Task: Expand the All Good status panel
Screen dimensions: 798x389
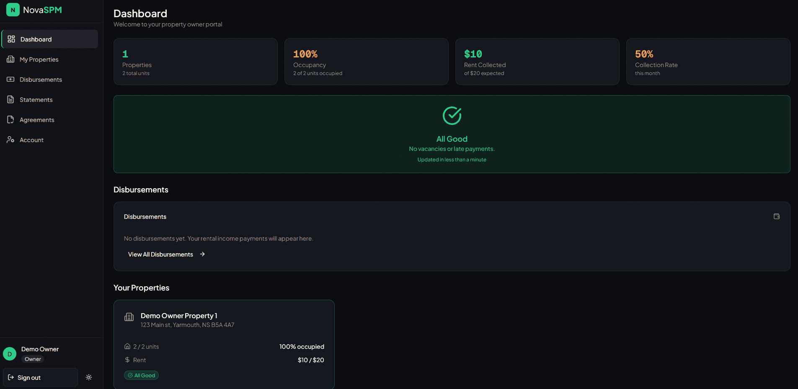Action: click(452, 134)
